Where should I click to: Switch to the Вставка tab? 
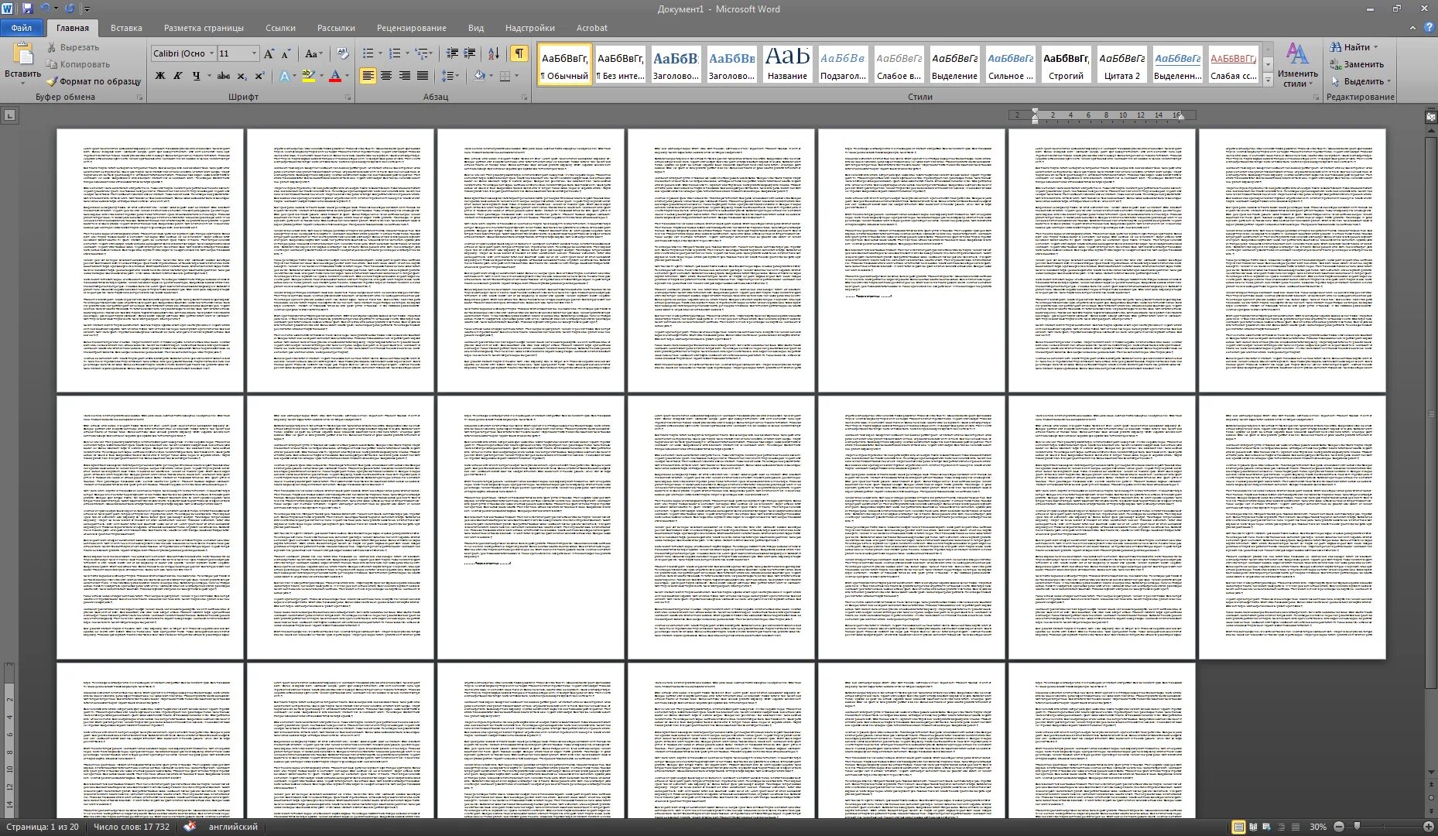tap(126, 28)
